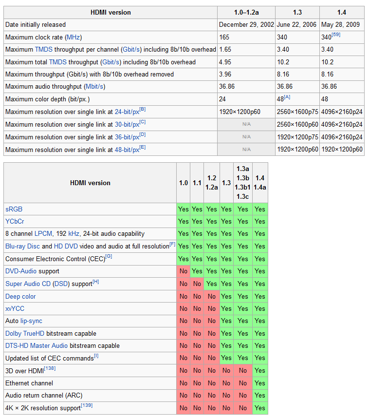Screen dimensions: 369x419
Task: Click footnote [59] next to 340
Action: click(336, 35)
